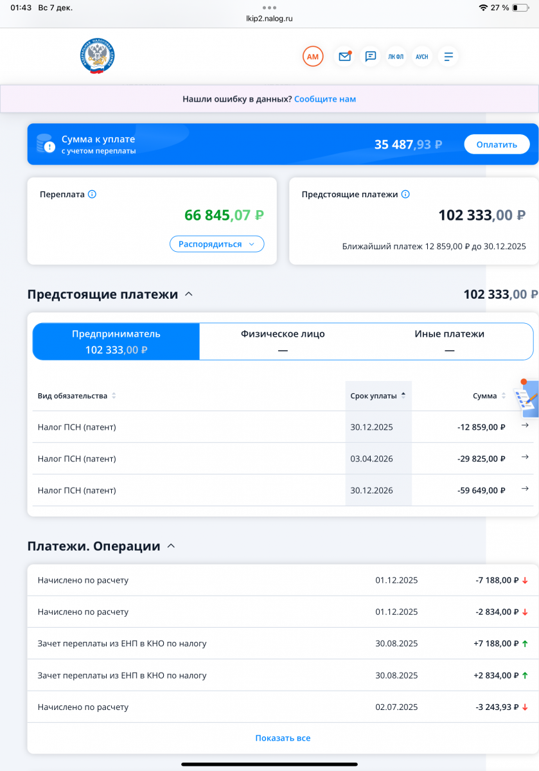Click the AM user profile avatar
539x771 pixels.
(313, 57)
